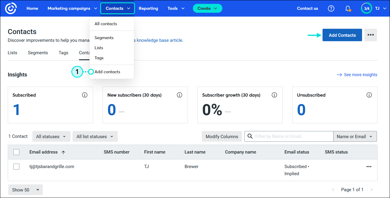Select all contacts header checkbox

tap(16, 152)
